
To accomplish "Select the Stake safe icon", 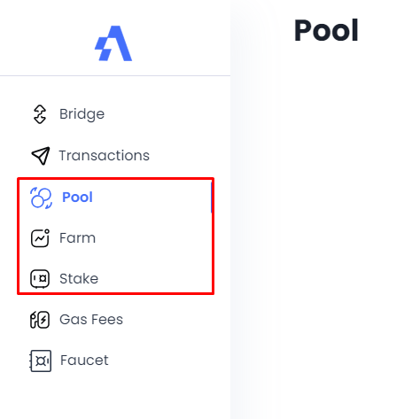I will click(x=40, y=279).
